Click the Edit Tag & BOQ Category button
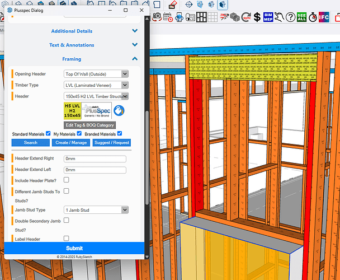 [x=89, y=125]
